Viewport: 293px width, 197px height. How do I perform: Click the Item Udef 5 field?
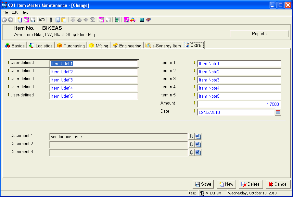(x=94, y=96)
